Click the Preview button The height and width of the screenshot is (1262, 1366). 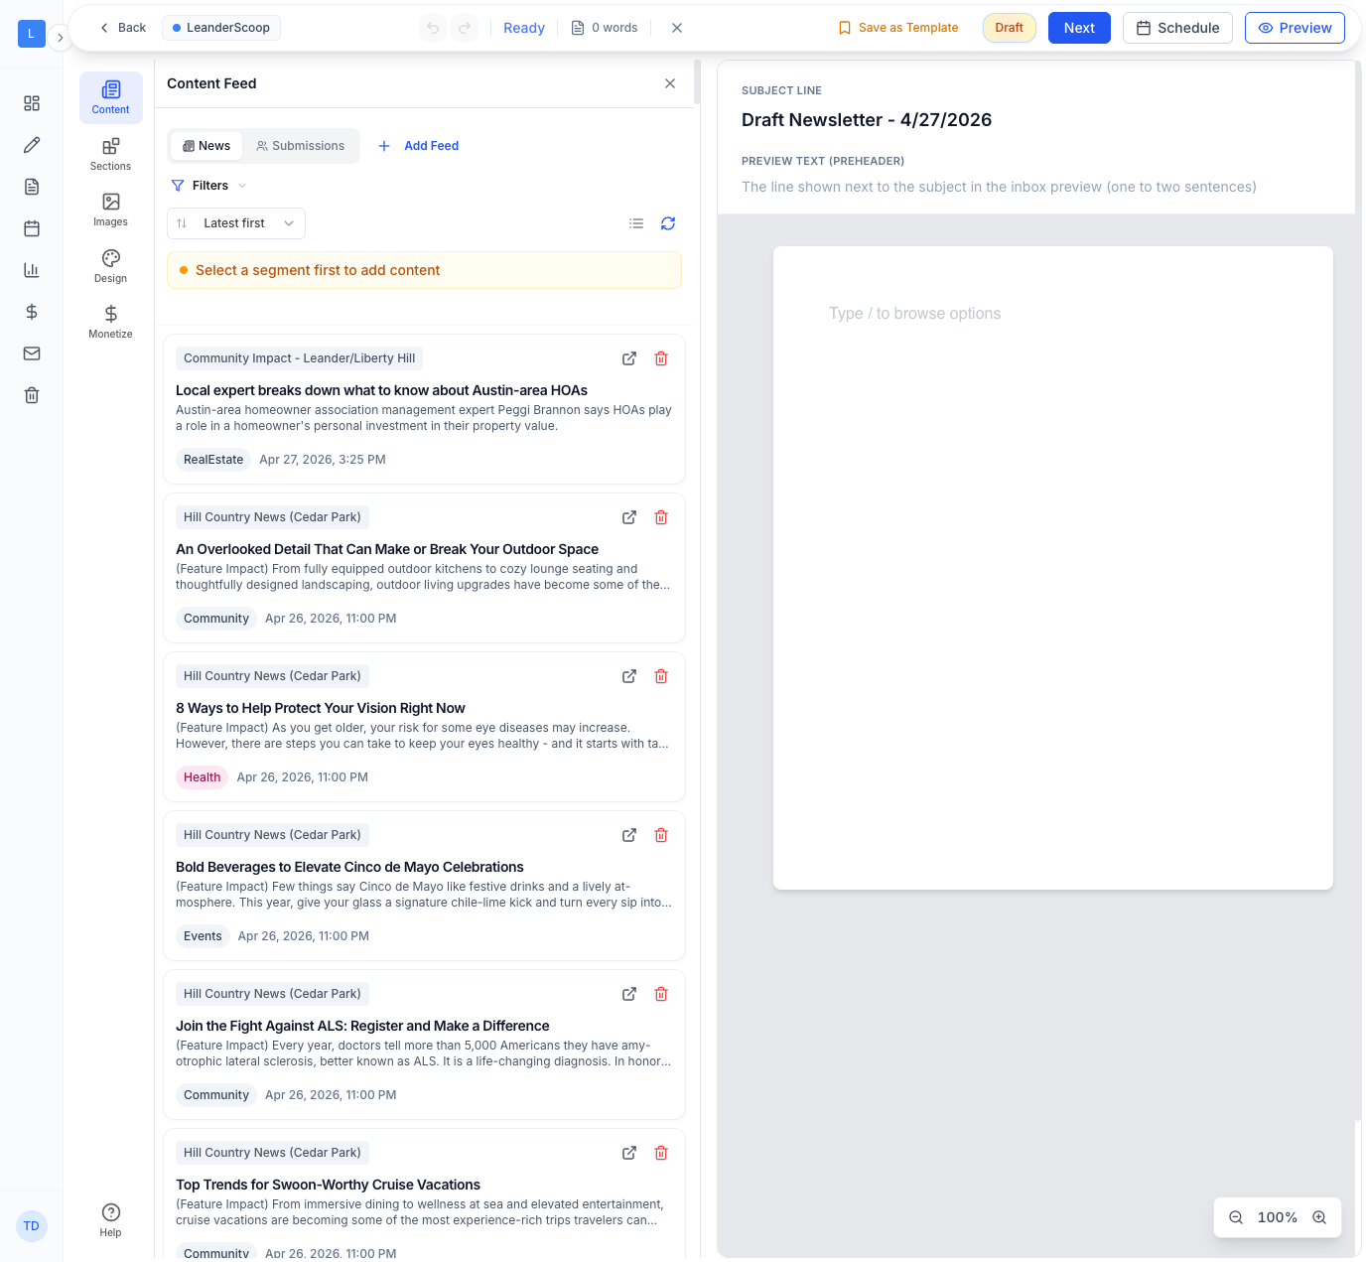1295,28
